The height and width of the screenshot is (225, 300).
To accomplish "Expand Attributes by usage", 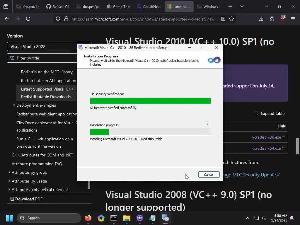I will [x=9, y=181].
